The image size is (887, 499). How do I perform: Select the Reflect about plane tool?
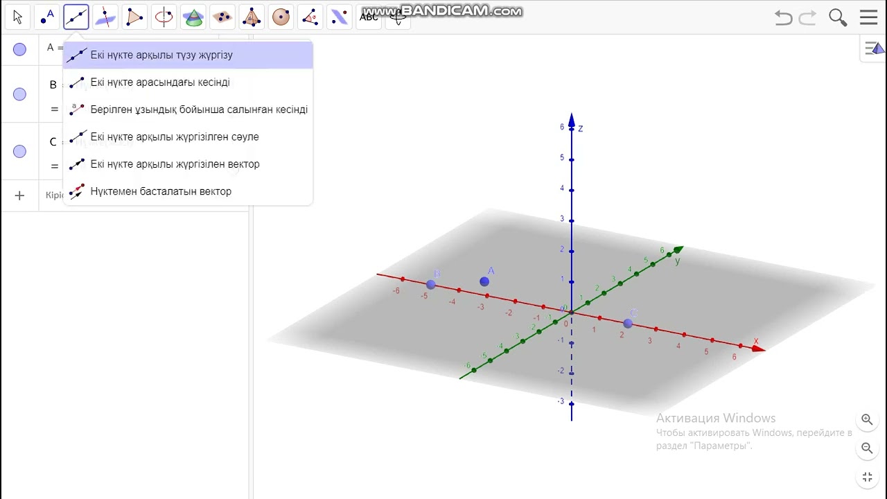(340, 17)
